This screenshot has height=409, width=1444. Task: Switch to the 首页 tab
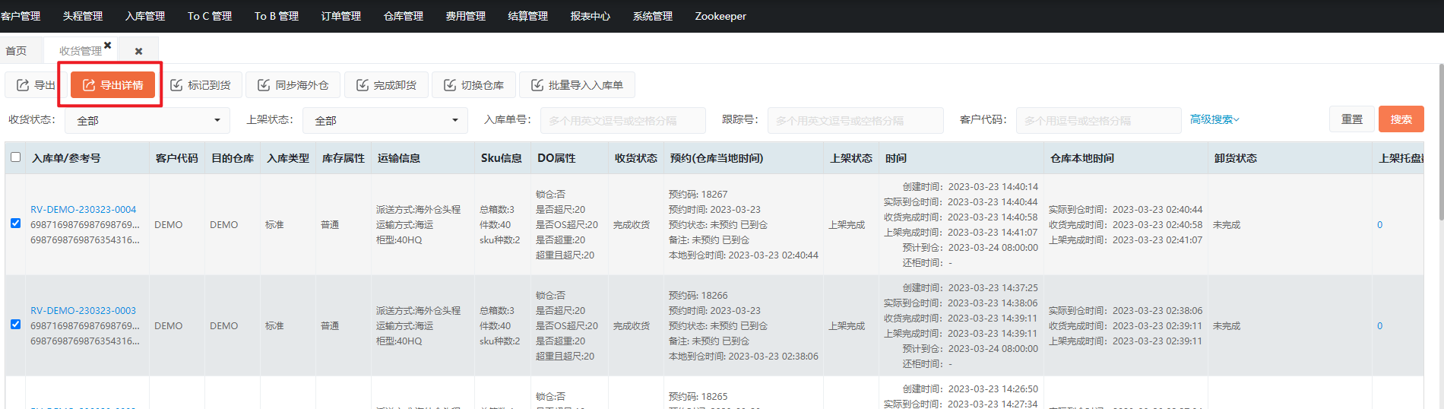click(16, 51)
